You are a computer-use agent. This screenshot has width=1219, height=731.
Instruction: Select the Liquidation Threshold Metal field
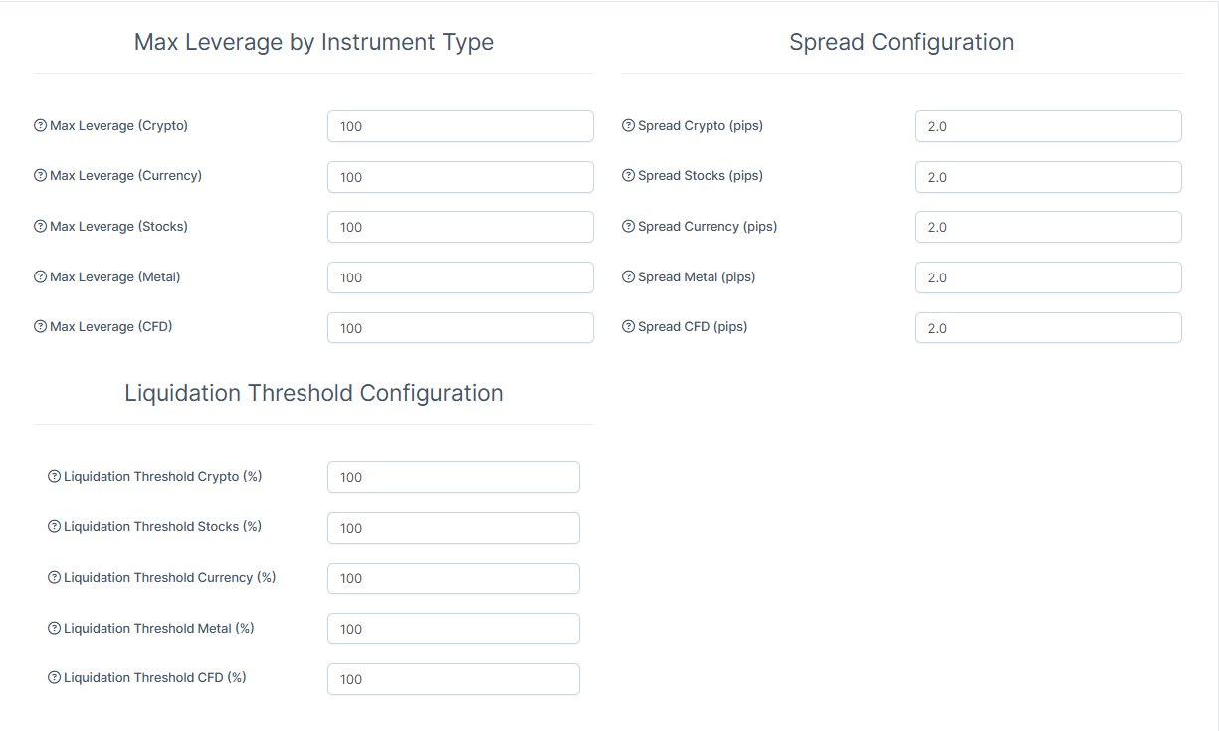coord(453,629)
